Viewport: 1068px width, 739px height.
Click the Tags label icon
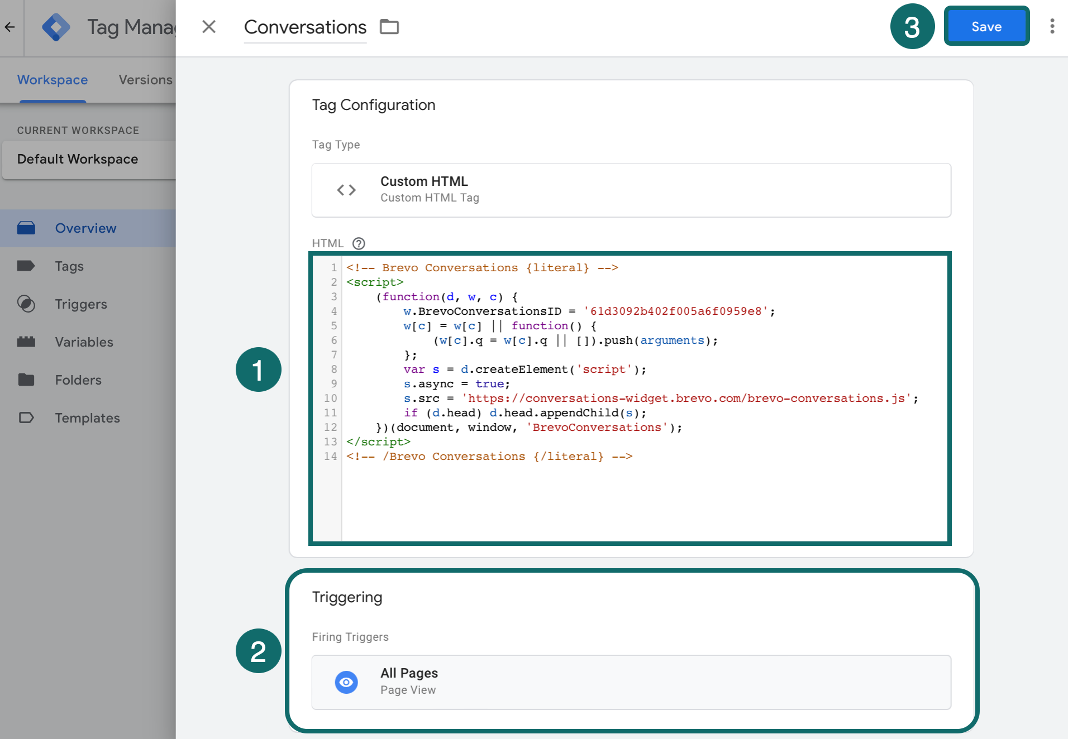pyautogui.click(x=26, y=266)
